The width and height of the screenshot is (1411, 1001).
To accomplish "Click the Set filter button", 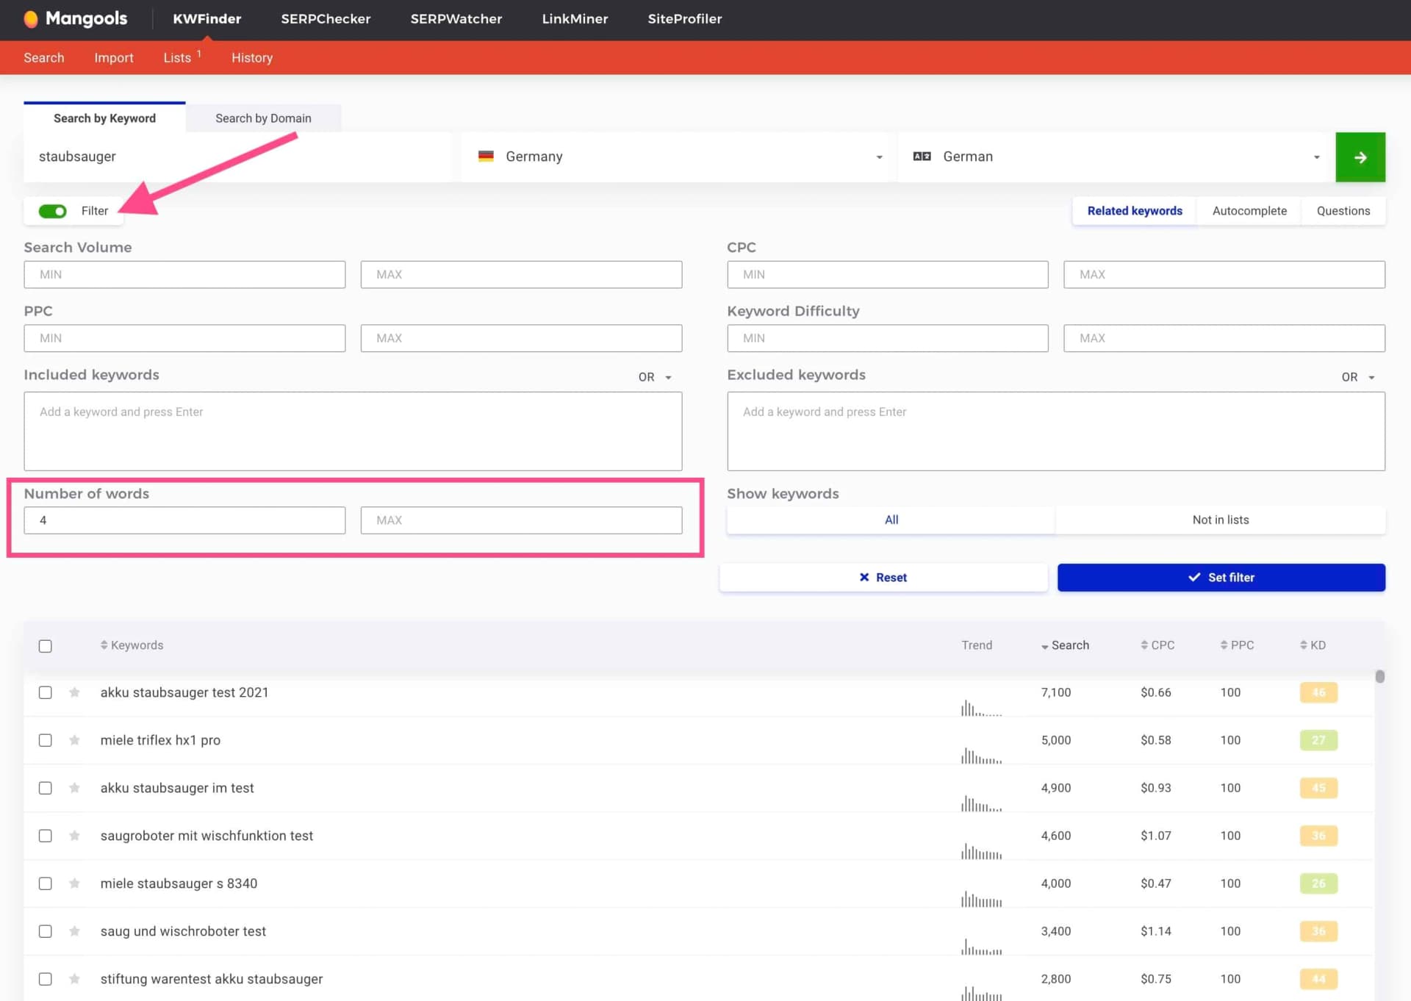I will pos(1221,577).
